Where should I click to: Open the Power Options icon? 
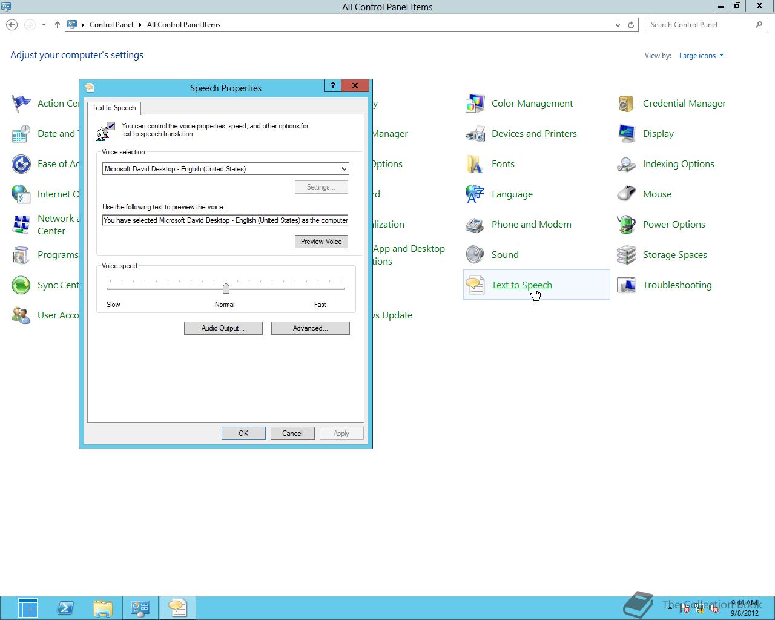point(627,225)
